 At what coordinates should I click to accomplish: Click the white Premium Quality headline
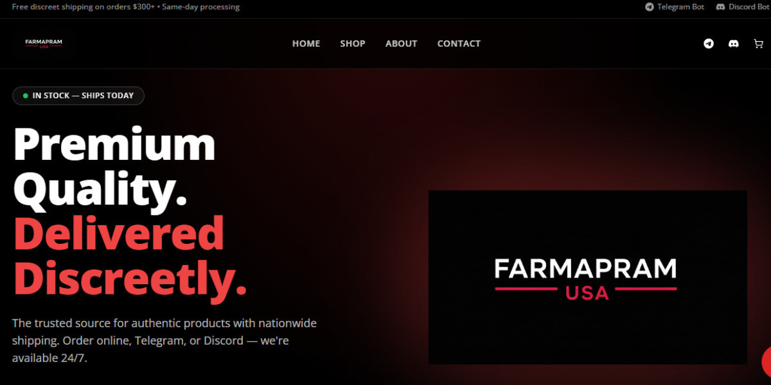click(x=114, y=167)
